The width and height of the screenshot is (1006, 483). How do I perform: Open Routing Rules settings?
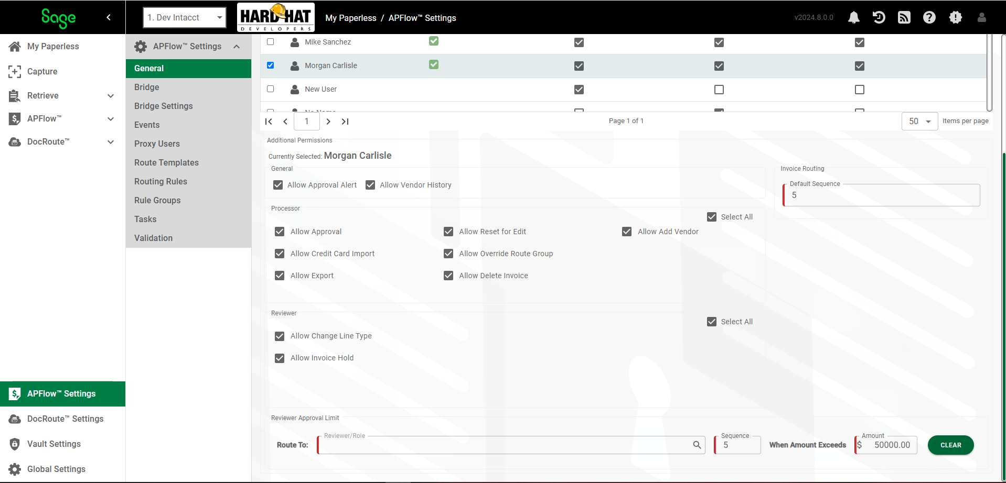[x=188, y=181]
